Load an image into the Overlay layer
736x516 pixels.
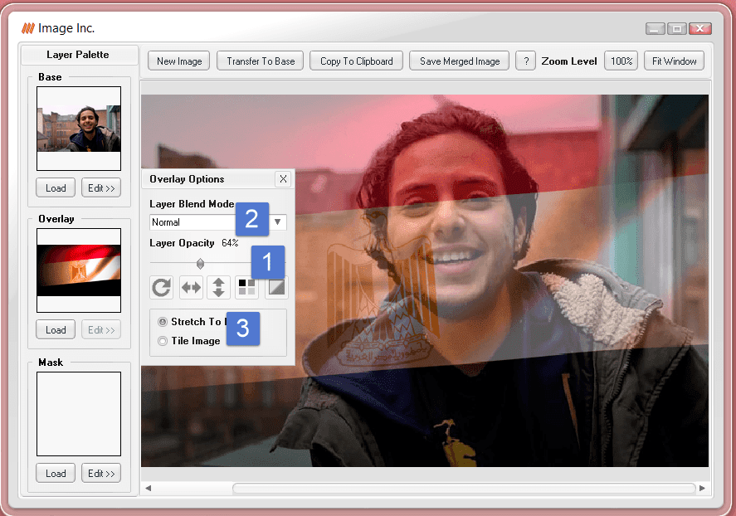point(56,330)
